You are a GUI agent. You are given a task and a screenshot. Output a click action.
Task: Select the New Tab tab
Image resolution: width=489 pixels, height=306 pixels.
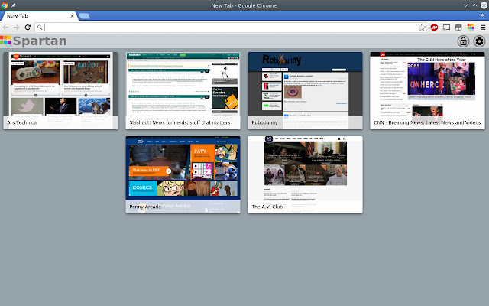tap(34, 16)
